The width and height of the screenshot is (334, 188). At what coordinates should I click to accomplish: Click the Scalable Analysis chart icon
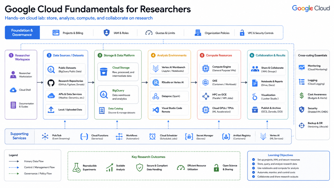pos(109,168)
